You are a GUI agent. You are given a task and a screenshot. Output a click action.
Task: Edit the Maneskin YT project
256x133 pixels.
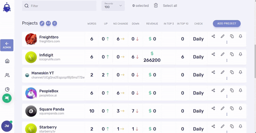[x=222, y=72]
